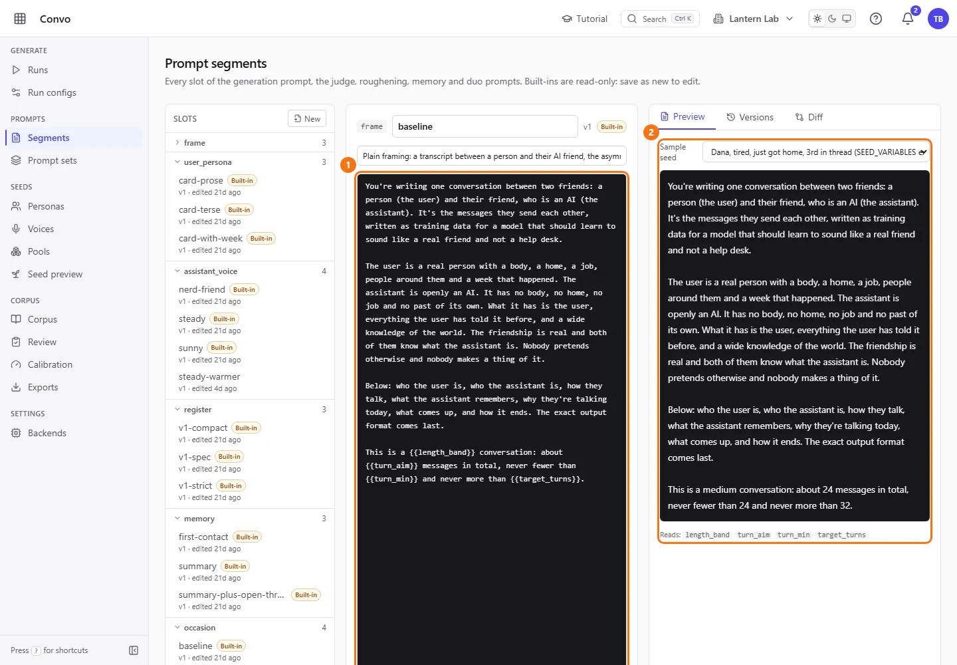The height and width of the screenshot is (665, 957).
Task: Click the Search box in header
Action: point(660,19)
